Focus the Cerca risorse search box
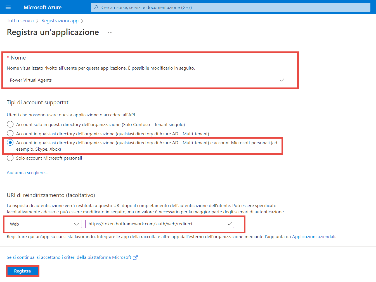The height and width of the screenshot is (282, 376). pos(232,7)
